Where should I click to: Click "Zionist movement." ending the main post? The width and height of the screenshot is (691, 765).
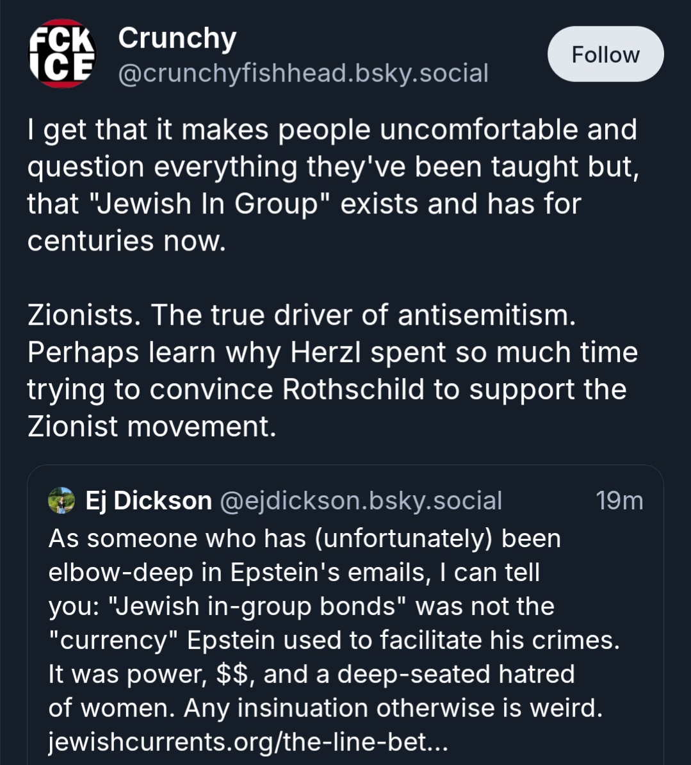coord(152,427)
